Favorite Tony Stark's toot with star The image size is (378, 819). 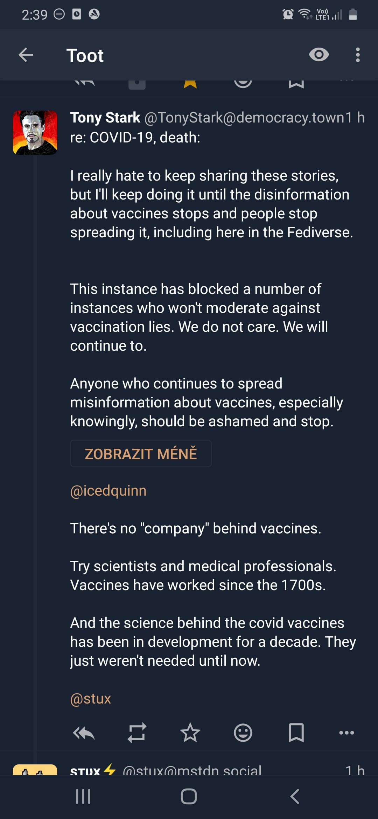click(x=190, y=732)
